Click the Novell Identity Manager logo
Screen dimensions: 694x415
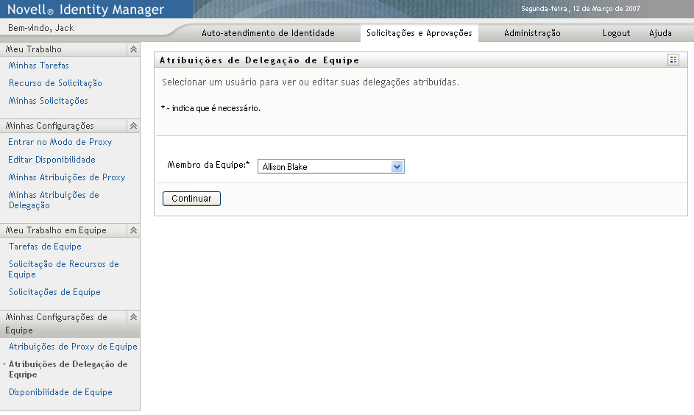pyautogui.click(x=86, y=10)
